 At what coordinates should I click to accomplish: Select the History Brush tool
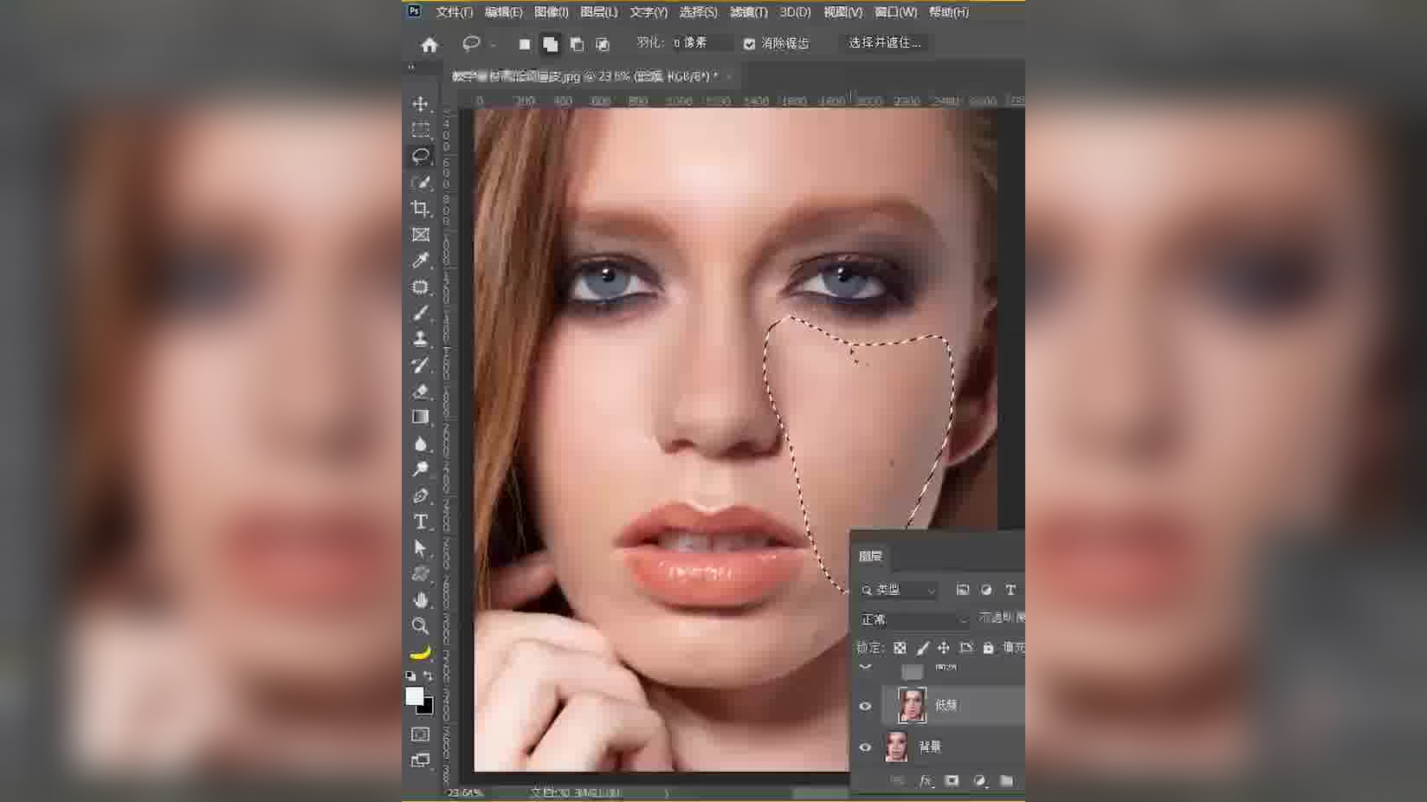(x=420, y=365)
